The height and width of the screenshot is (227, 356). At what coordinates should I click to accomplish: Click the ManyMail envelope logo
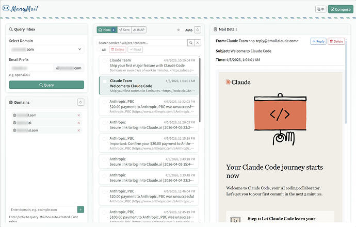point(6,8)
